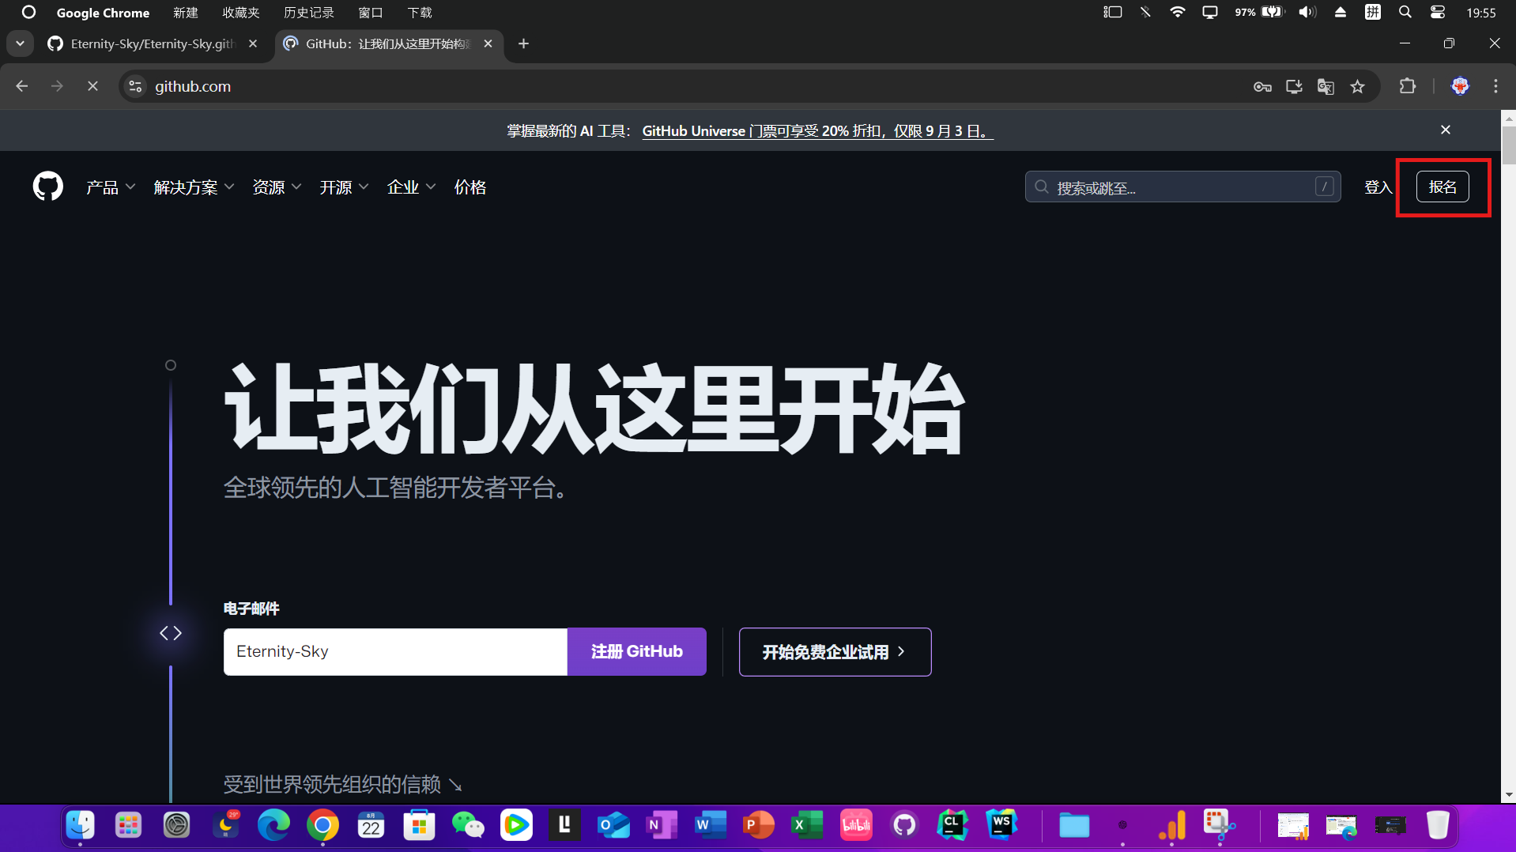This screenshot has height=852, width=1516.
Task: Open the 窗口 menu
Action: 370,13
